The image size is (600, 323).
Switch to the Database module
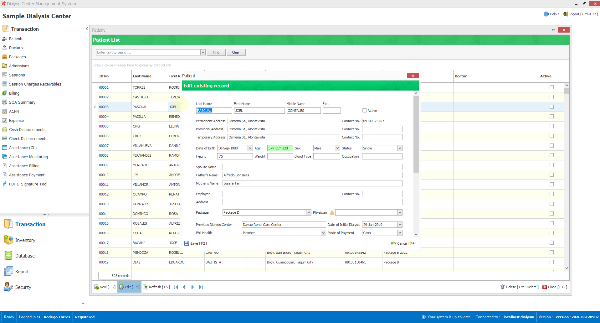coord(19,256)
